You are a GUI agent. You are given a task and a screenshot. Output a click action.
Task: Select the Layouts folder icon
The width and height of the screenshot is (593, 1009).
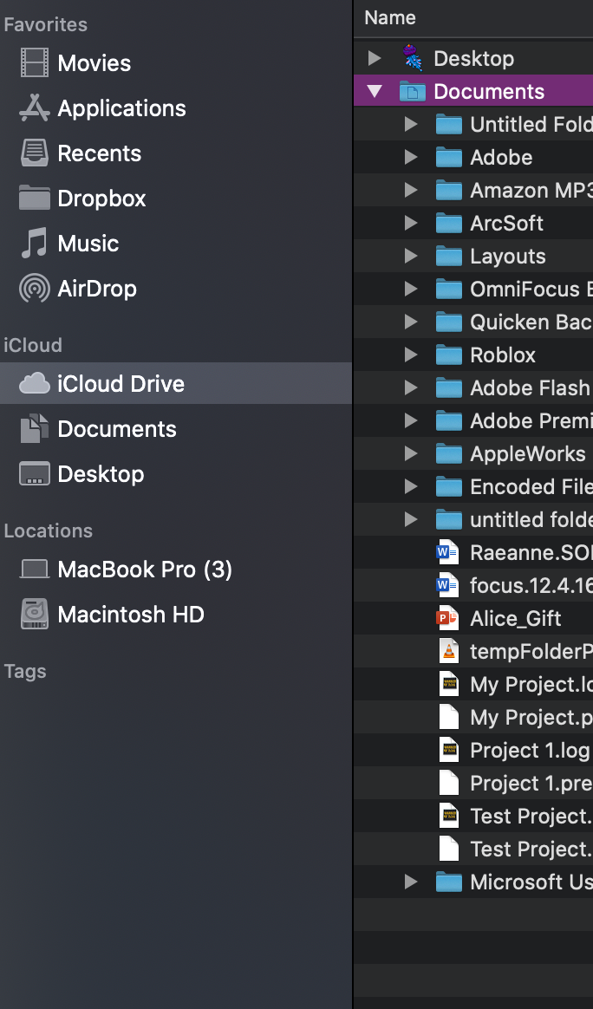click(x=448, y=256)
